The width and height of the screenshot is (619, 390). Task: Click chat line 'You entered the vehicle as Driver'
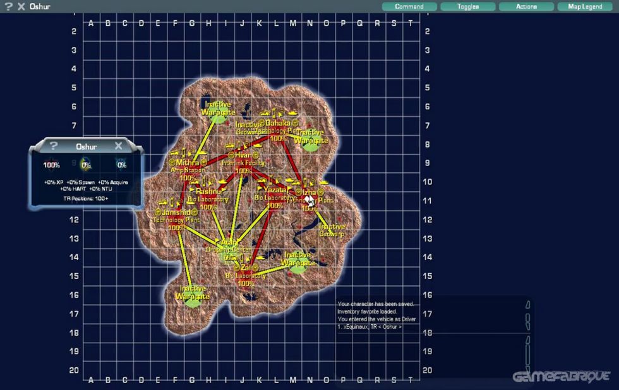(376, 319)
